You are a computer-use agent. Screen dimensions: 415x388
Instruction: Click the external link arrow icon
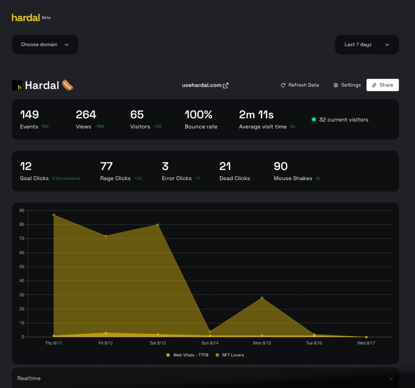[x=226, y=85]
